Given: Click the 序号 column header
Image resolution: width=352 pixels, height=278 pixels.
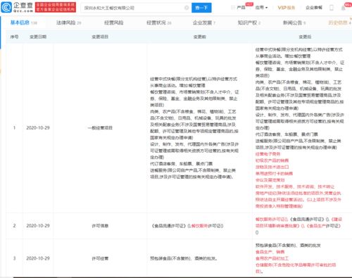Looking at the screenshot, I should [14, 37].
